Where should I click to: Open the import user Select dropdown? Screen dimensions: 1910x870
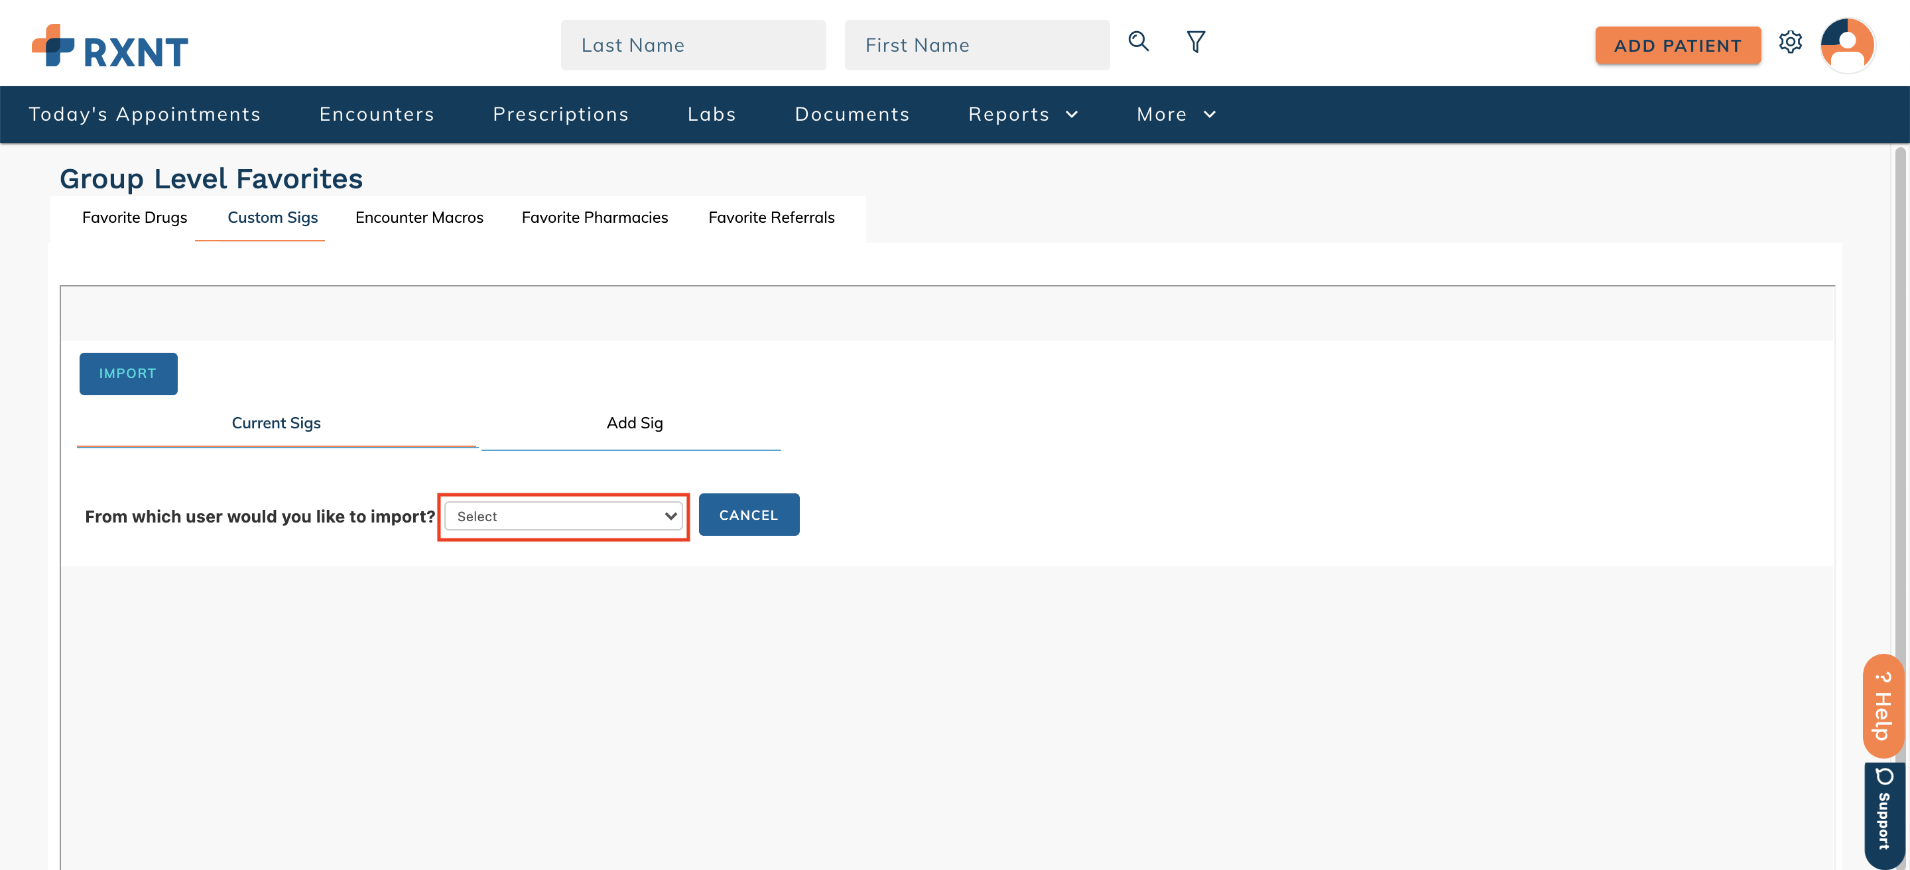tap(564, 517)
